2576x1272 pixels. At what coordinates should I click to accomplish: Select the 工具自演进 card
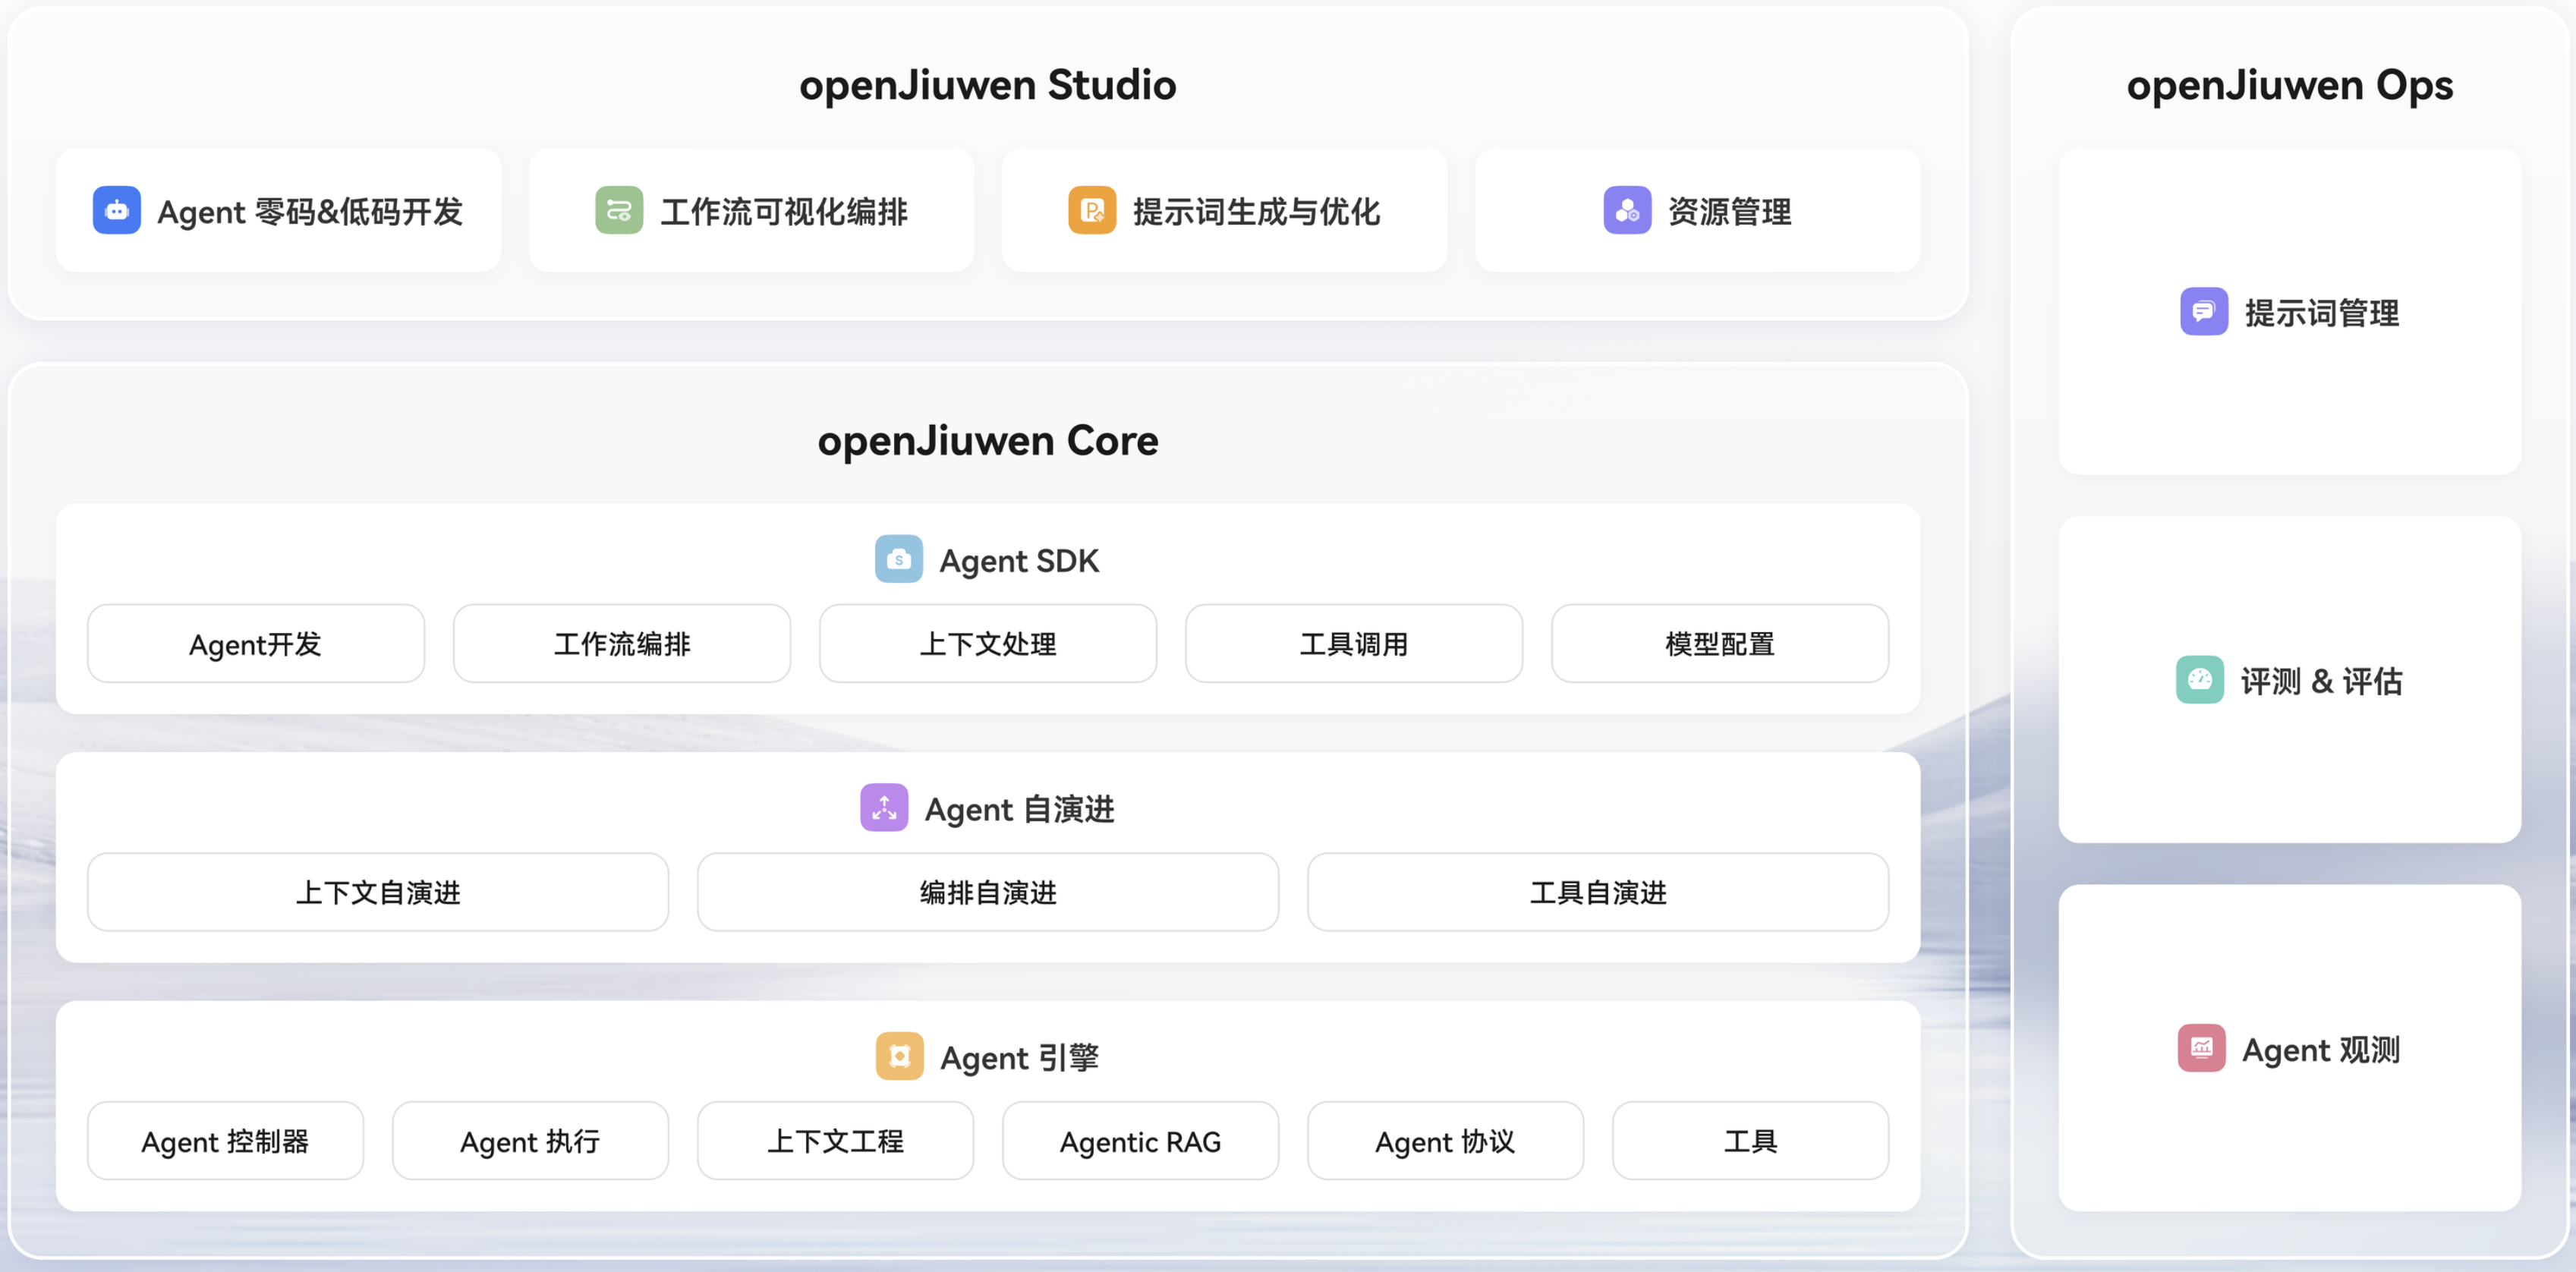click(x=1597, y=892)
